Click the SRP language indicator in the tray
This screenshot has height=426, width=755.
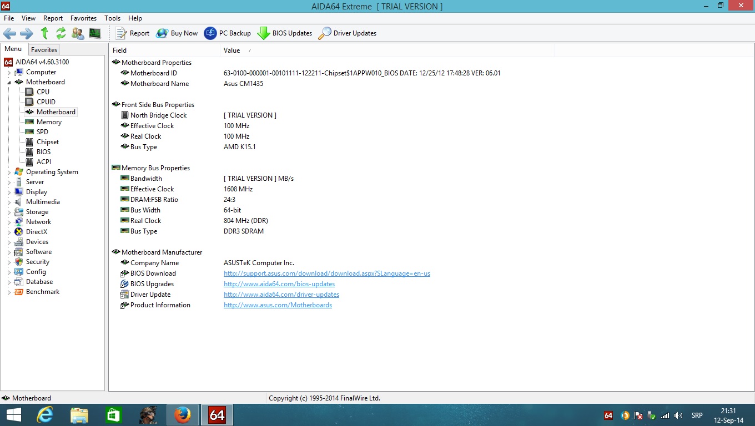(697, 415)
